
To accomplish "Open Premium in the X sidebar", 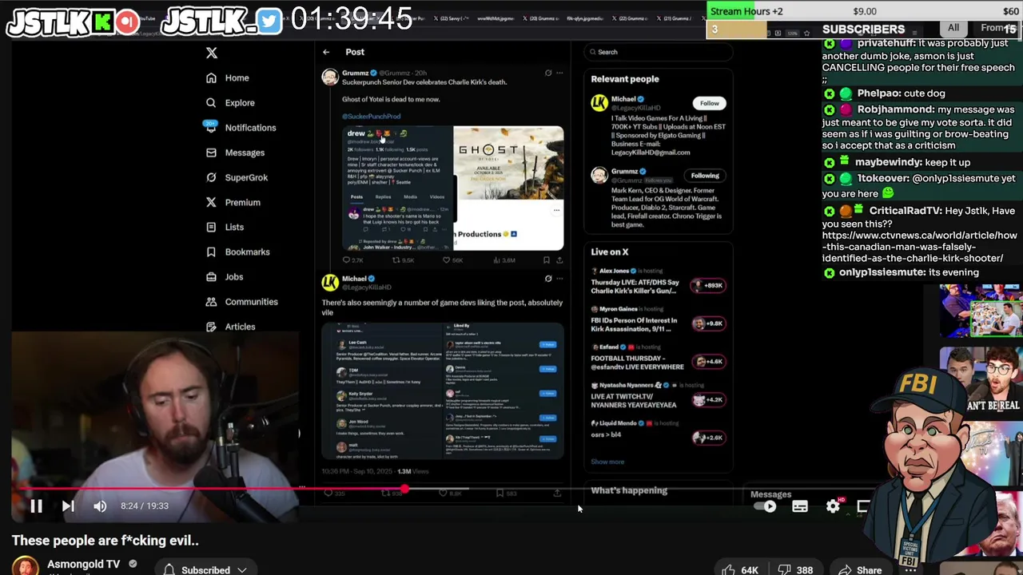I will point(233,202).
